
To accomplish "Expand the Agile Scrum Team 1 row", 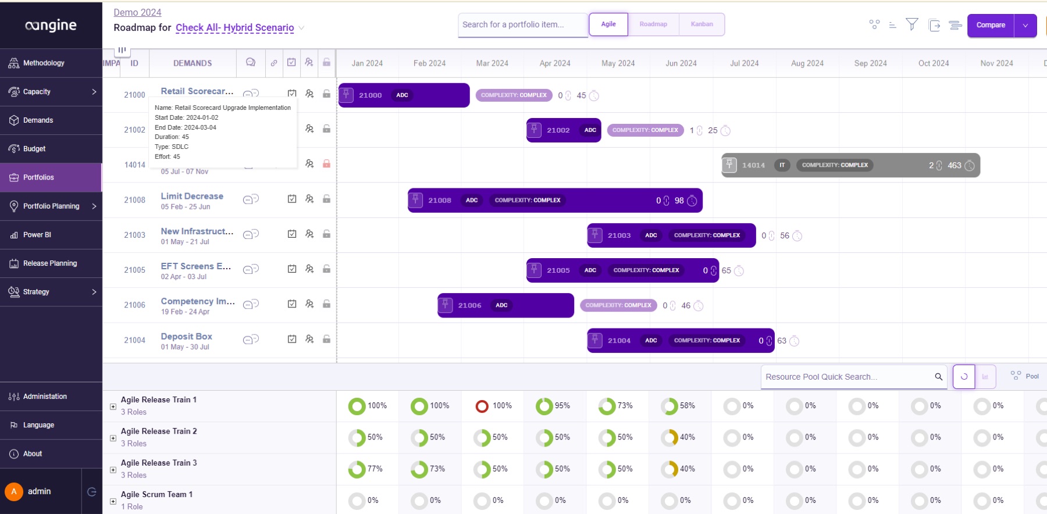I will pyautogui.click(x=113, y=501).
